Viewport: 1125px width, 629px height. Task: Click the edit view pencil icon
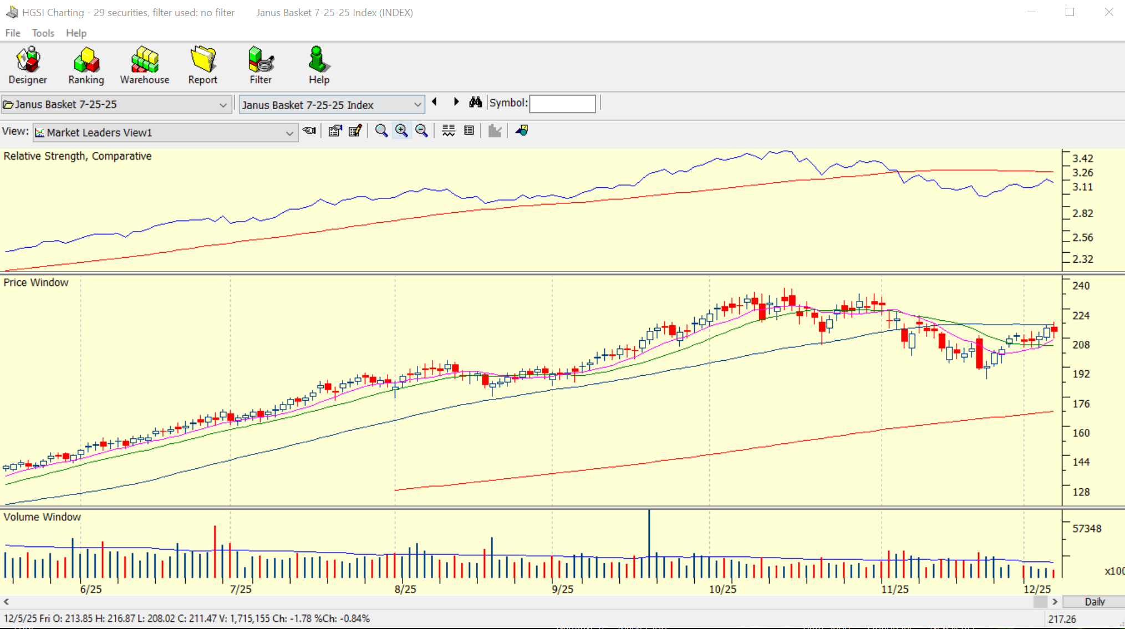[355, 131]
